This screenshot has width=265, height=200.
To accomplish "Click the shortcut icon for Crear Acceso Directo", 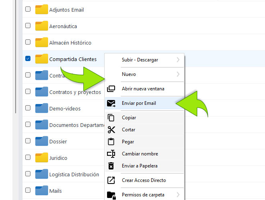I will [x=111, y=180].
